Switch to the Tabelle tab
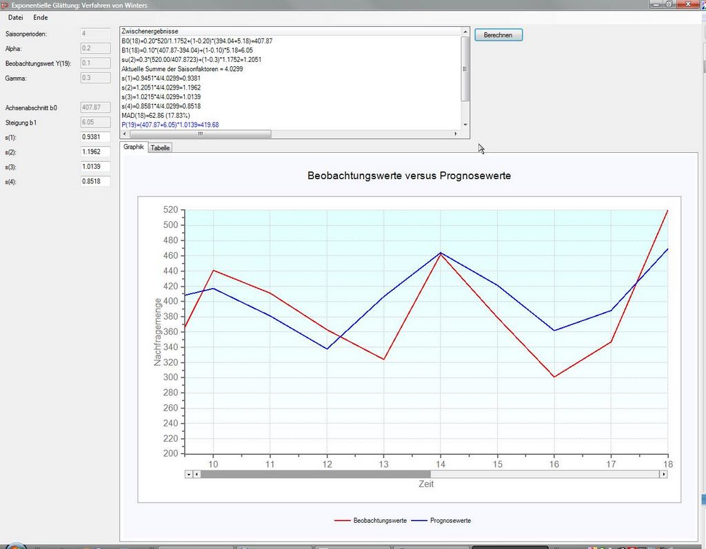The image size is (706, 549). pos(160,147)
